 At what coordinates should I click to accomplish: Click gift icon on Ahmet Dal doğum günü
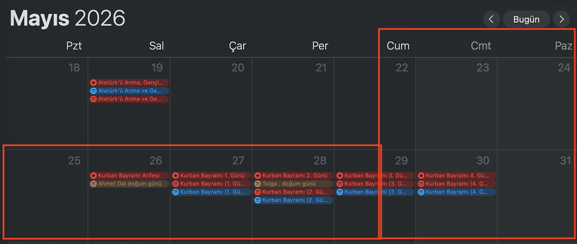click(94, 184)
